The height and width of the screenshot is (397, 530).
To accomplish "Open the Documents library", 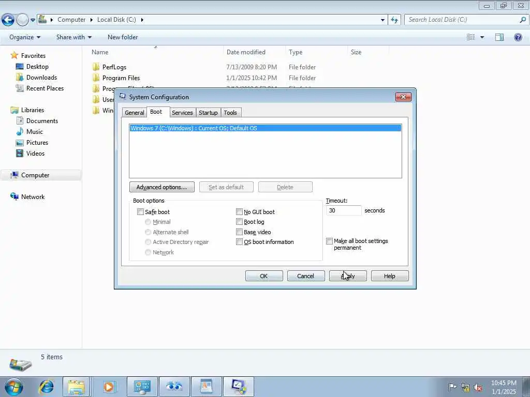I will point(42,121).
